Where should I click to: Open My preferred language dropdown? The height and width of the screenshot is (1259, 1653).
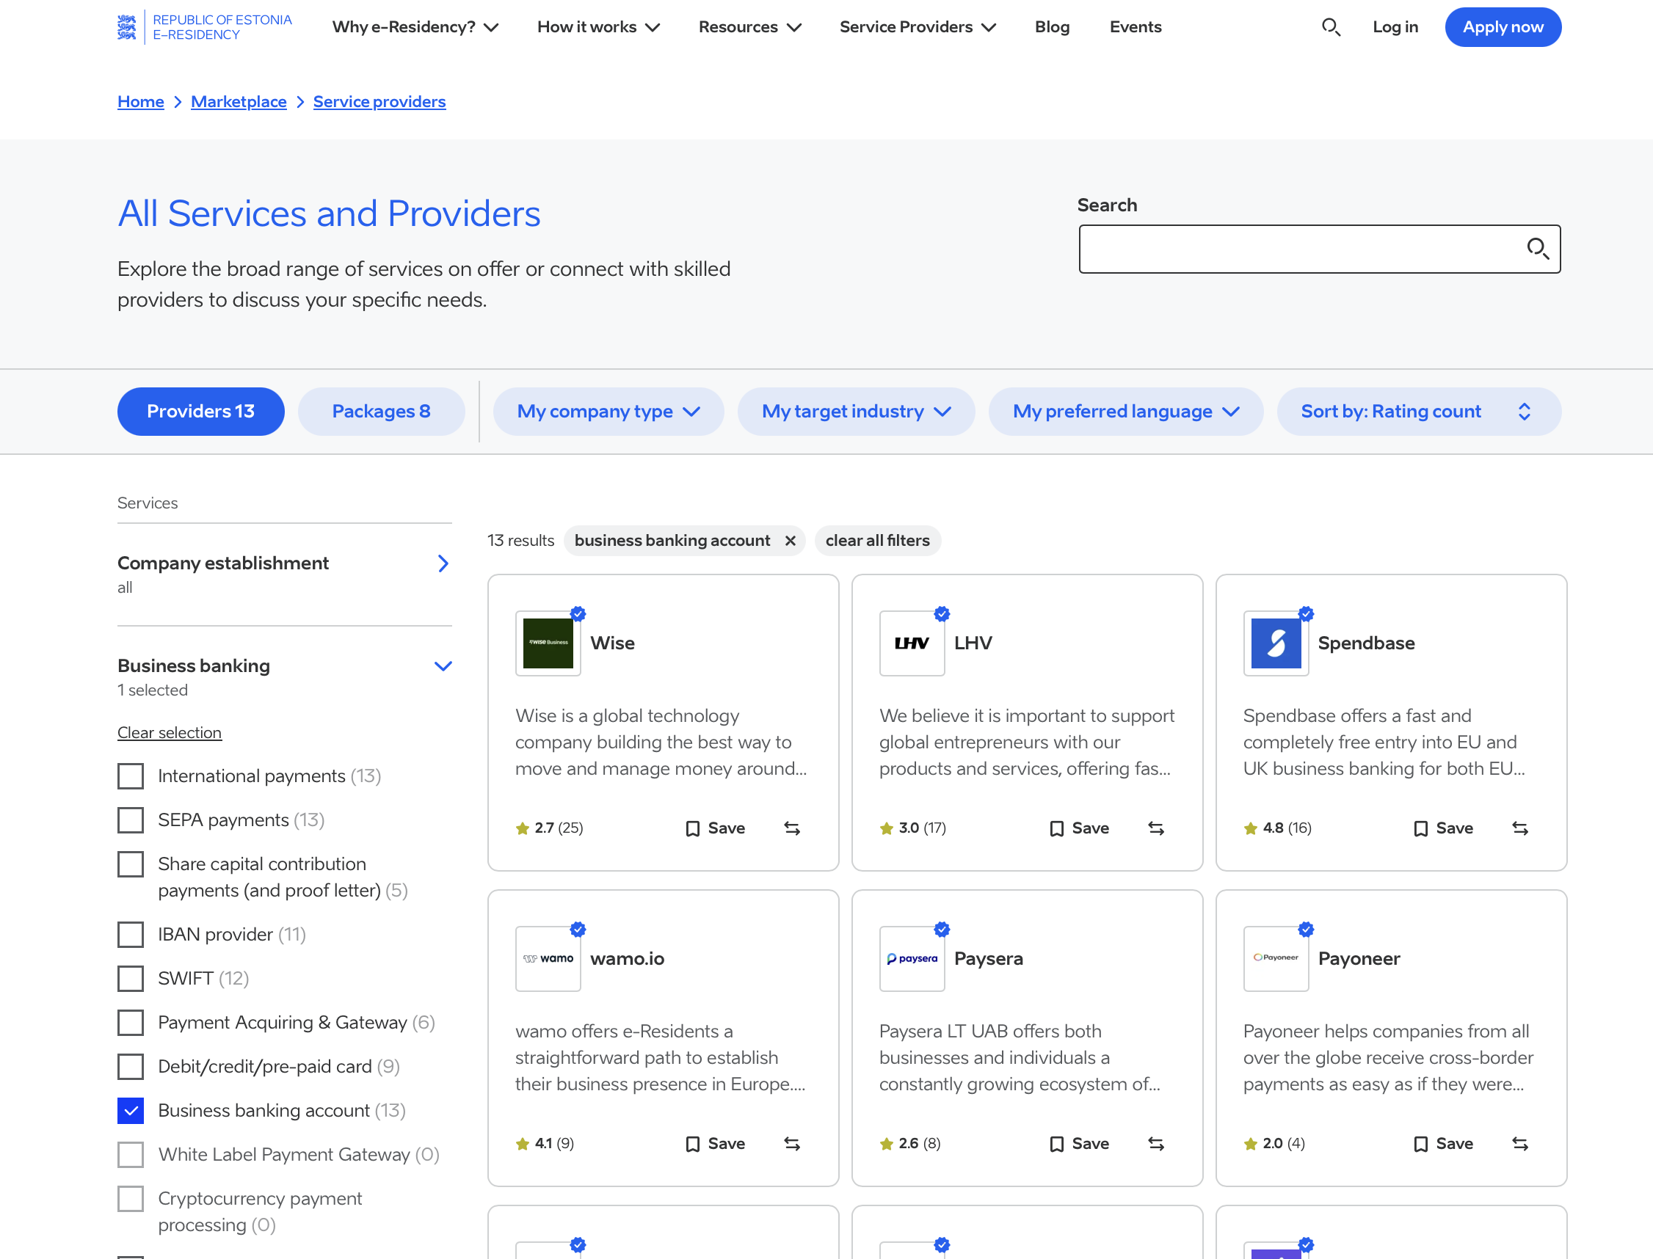point(1125,412)
